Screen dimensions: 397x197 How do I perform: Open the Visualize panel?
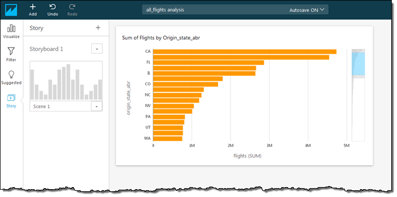[x=11, y=31]
